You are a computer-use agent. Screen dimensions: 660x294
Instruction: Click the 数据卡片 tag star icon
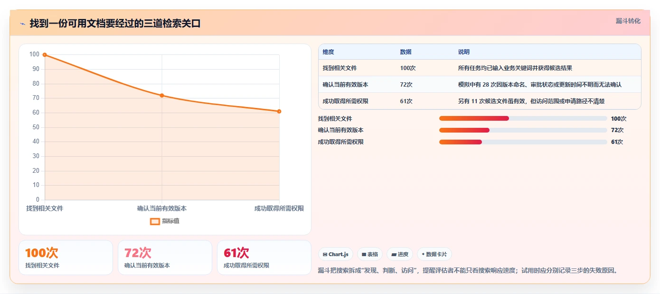point(423,254)
